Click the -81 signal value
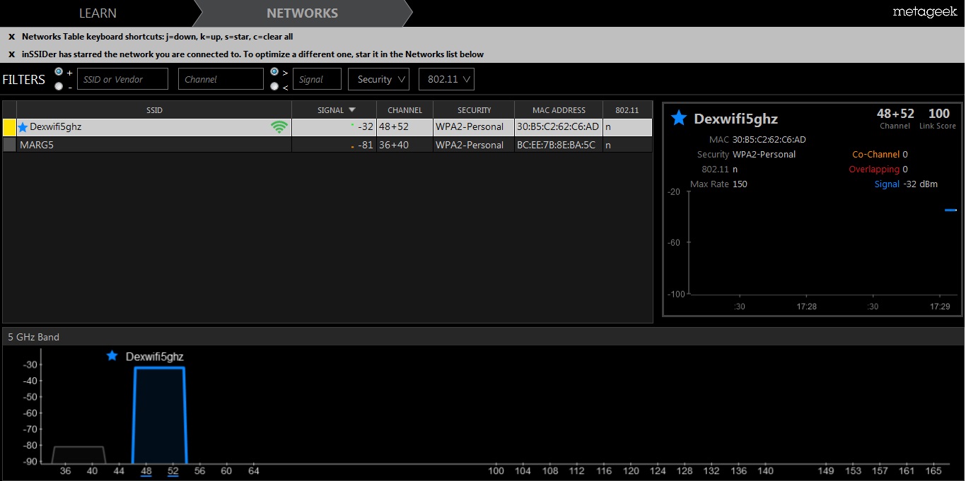 [365, 145]
